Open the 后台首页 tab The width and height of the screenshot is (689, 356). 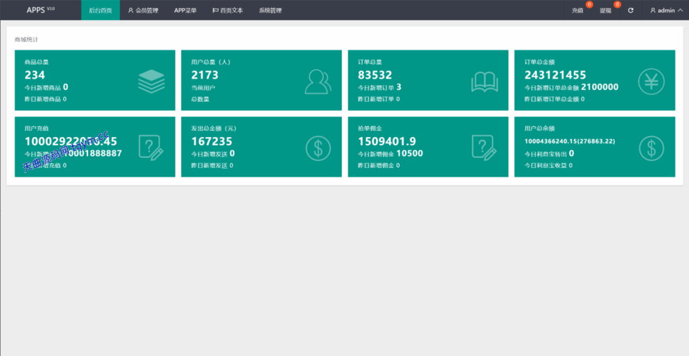click(x=100, y=10)
